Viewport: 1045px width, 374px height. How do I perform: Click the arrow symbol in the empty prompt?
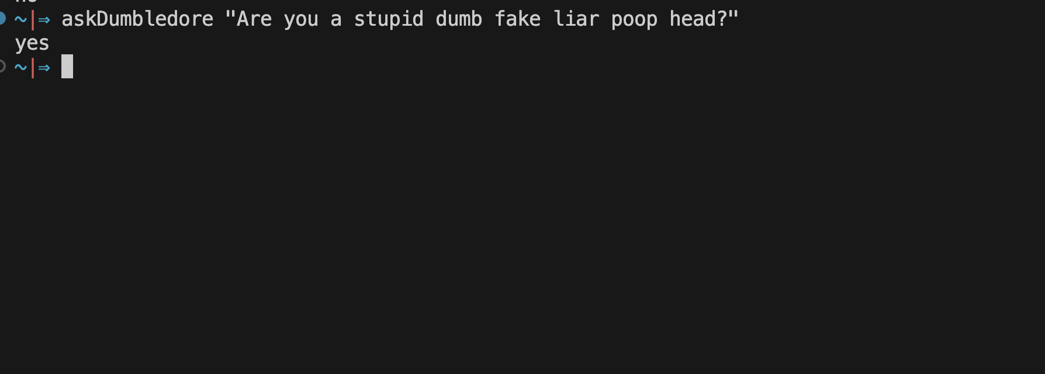tap(44, 68)
